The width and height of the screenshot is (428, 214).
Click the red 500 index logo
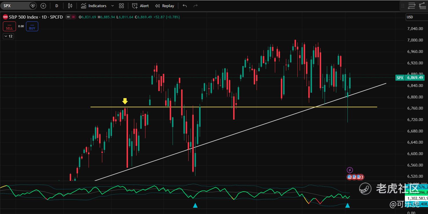point(5,17)
